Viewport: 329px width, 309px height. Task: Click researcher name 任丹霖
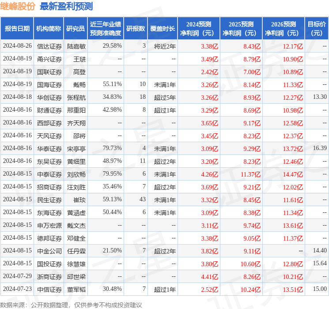76,251
